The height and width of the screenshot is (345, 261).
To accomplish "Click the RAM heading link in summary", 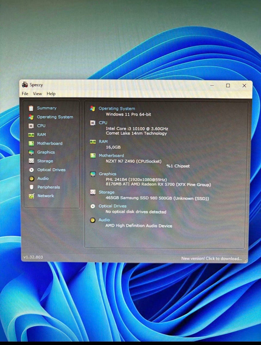I will (103, 142).
